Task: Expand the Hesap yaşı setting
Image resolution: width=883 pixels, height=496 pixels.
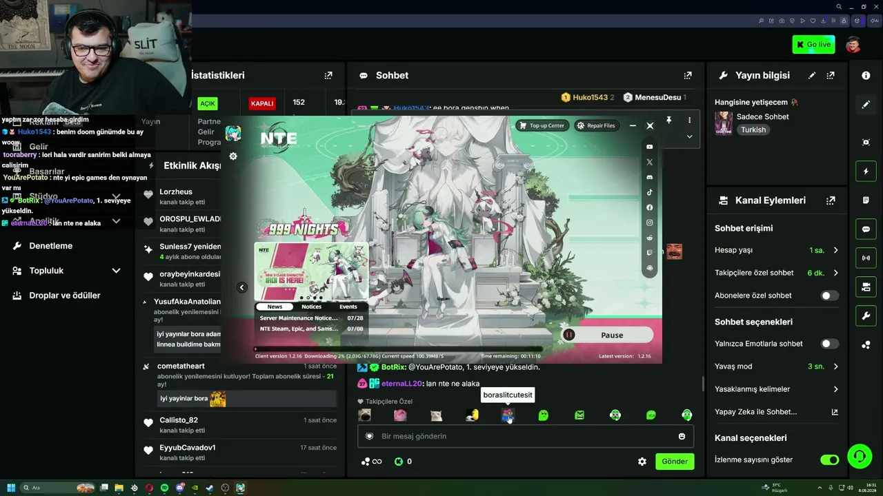Action: pos(835,250)
